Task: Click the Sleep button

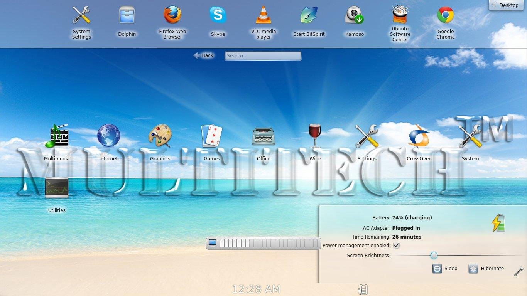Action: 445,269
